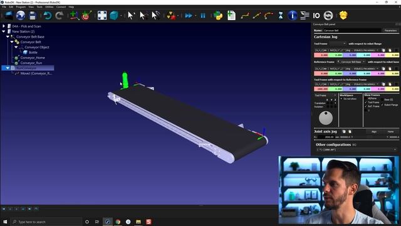Add a message instruction info icon
Image resolution: width=401 pixels, height=226 pixels.
pyautogui.click(x=293, y=16)
